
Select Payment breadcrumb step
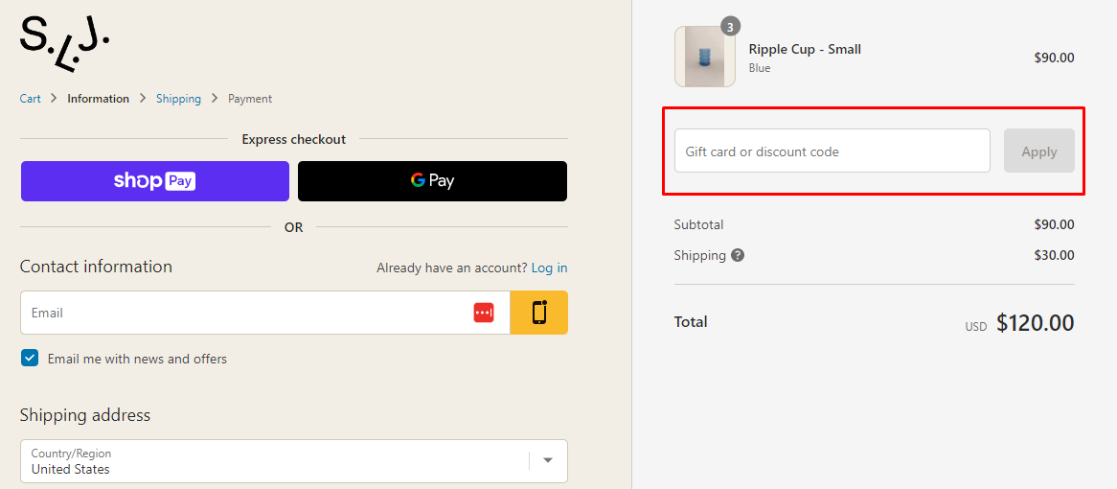(250, 99)
